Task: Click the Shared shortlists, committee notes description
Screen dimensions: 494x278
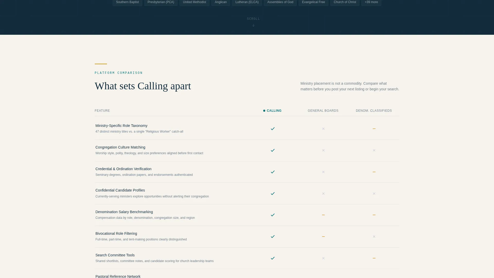Action: coord(154,261)
